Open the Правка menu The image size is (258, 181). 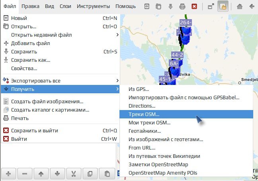(30, 6)
